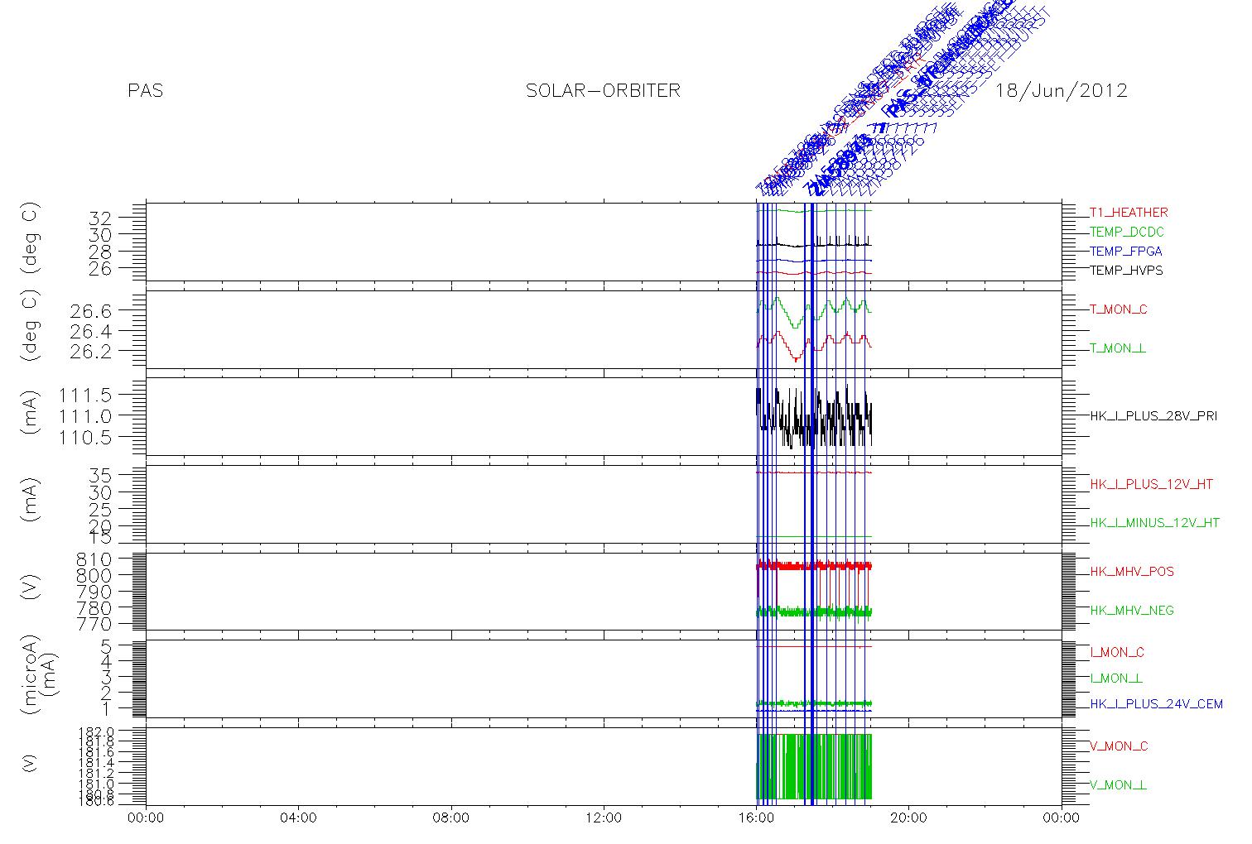Click the T_MON_L legend label
This screenshot has width=1252, height=844.
coord(1118,348)
